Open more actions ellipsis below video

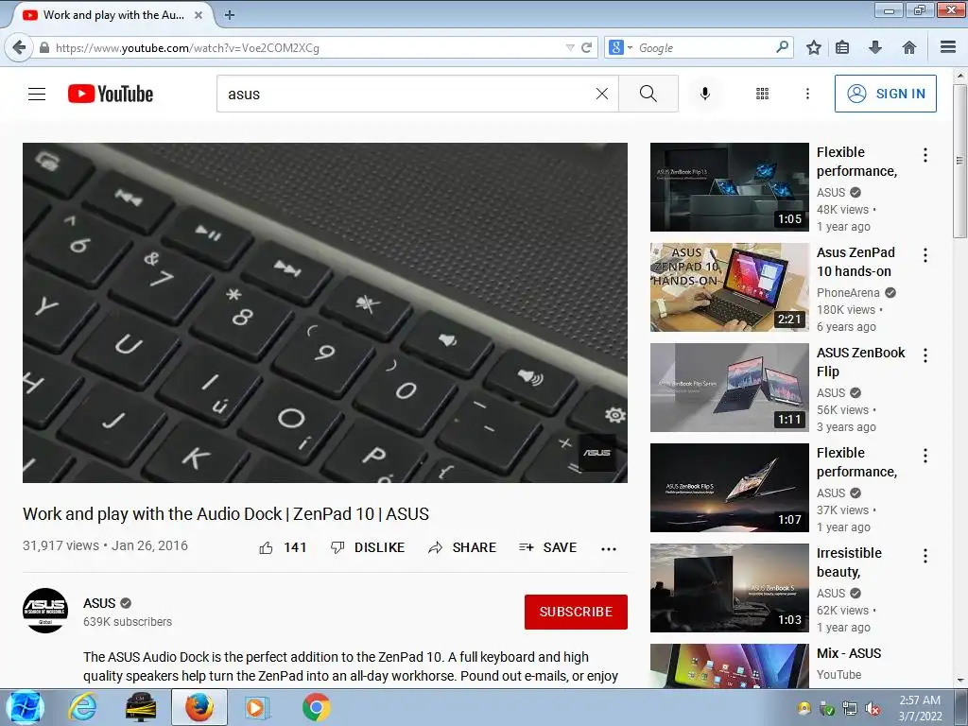(x=609, y=548)
